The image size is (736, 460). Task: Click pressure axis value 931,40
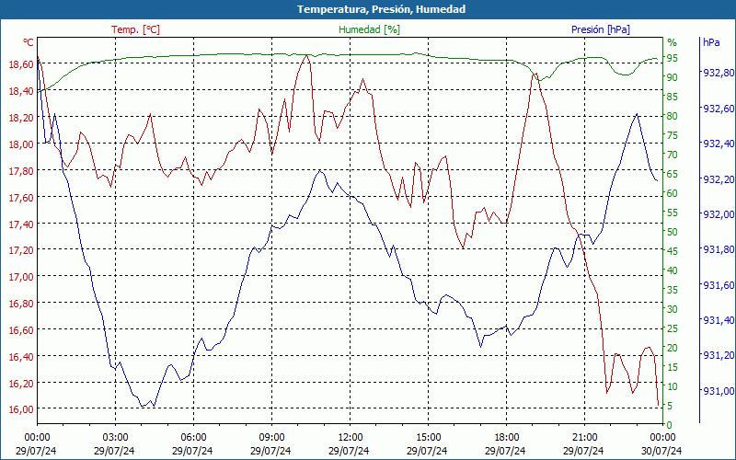pyautogui.click(x=718, y=320)
